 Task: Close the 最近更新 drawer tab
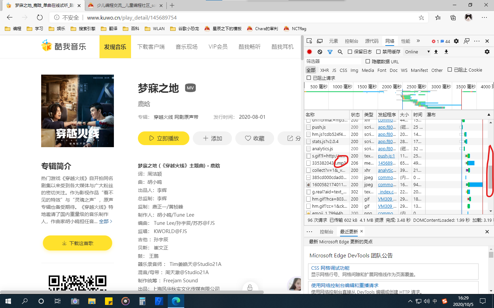click(362, 231)
